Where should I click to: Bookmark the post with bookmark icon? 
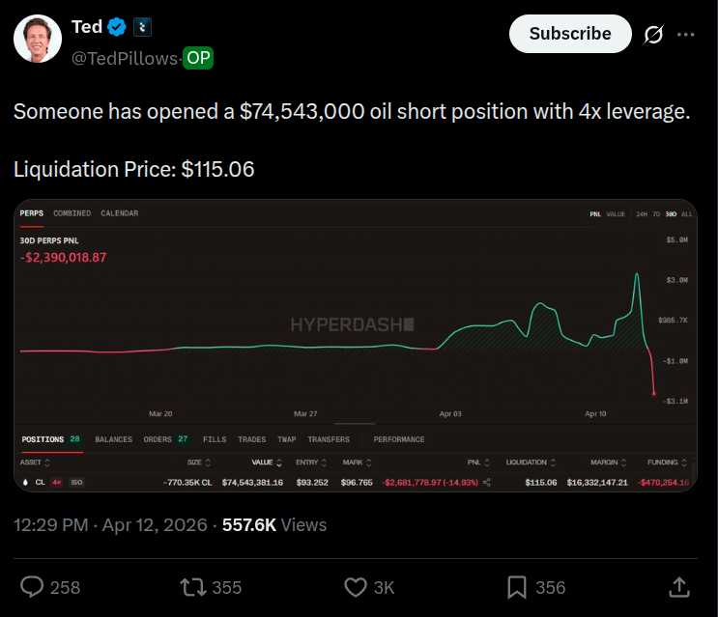[x=517, y=586]
